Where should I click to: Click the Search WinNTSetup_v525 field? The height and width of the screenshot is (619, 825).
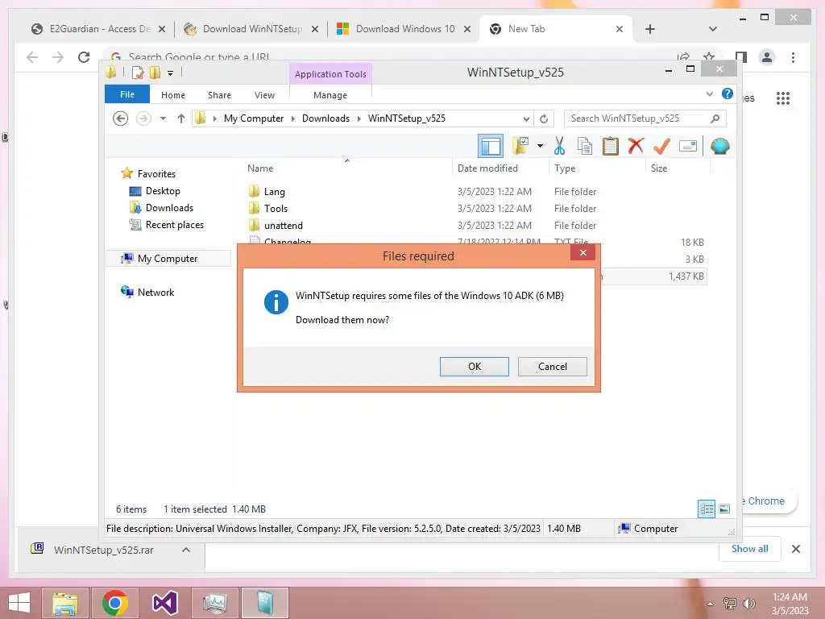(x=645, y=118)
